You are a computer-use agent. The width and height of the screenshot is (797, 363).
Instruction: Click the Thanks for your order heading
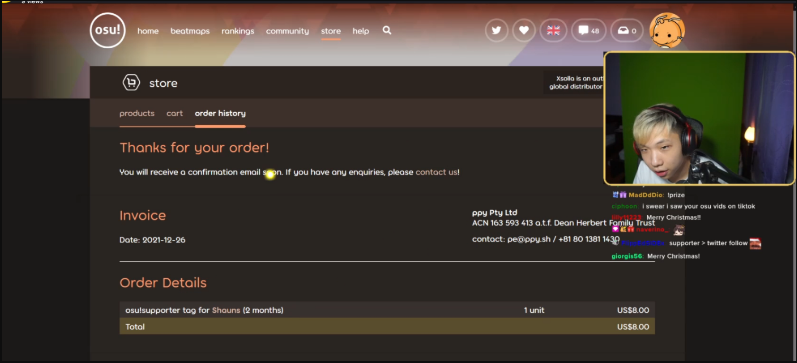[194, 148]
